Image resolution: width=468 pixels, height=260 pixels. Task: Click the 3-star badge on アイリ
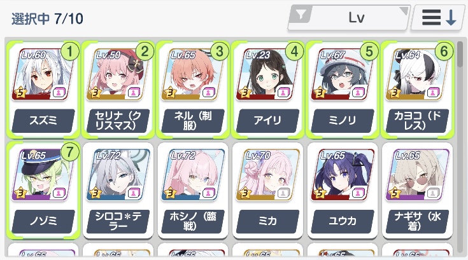point(245,93)
